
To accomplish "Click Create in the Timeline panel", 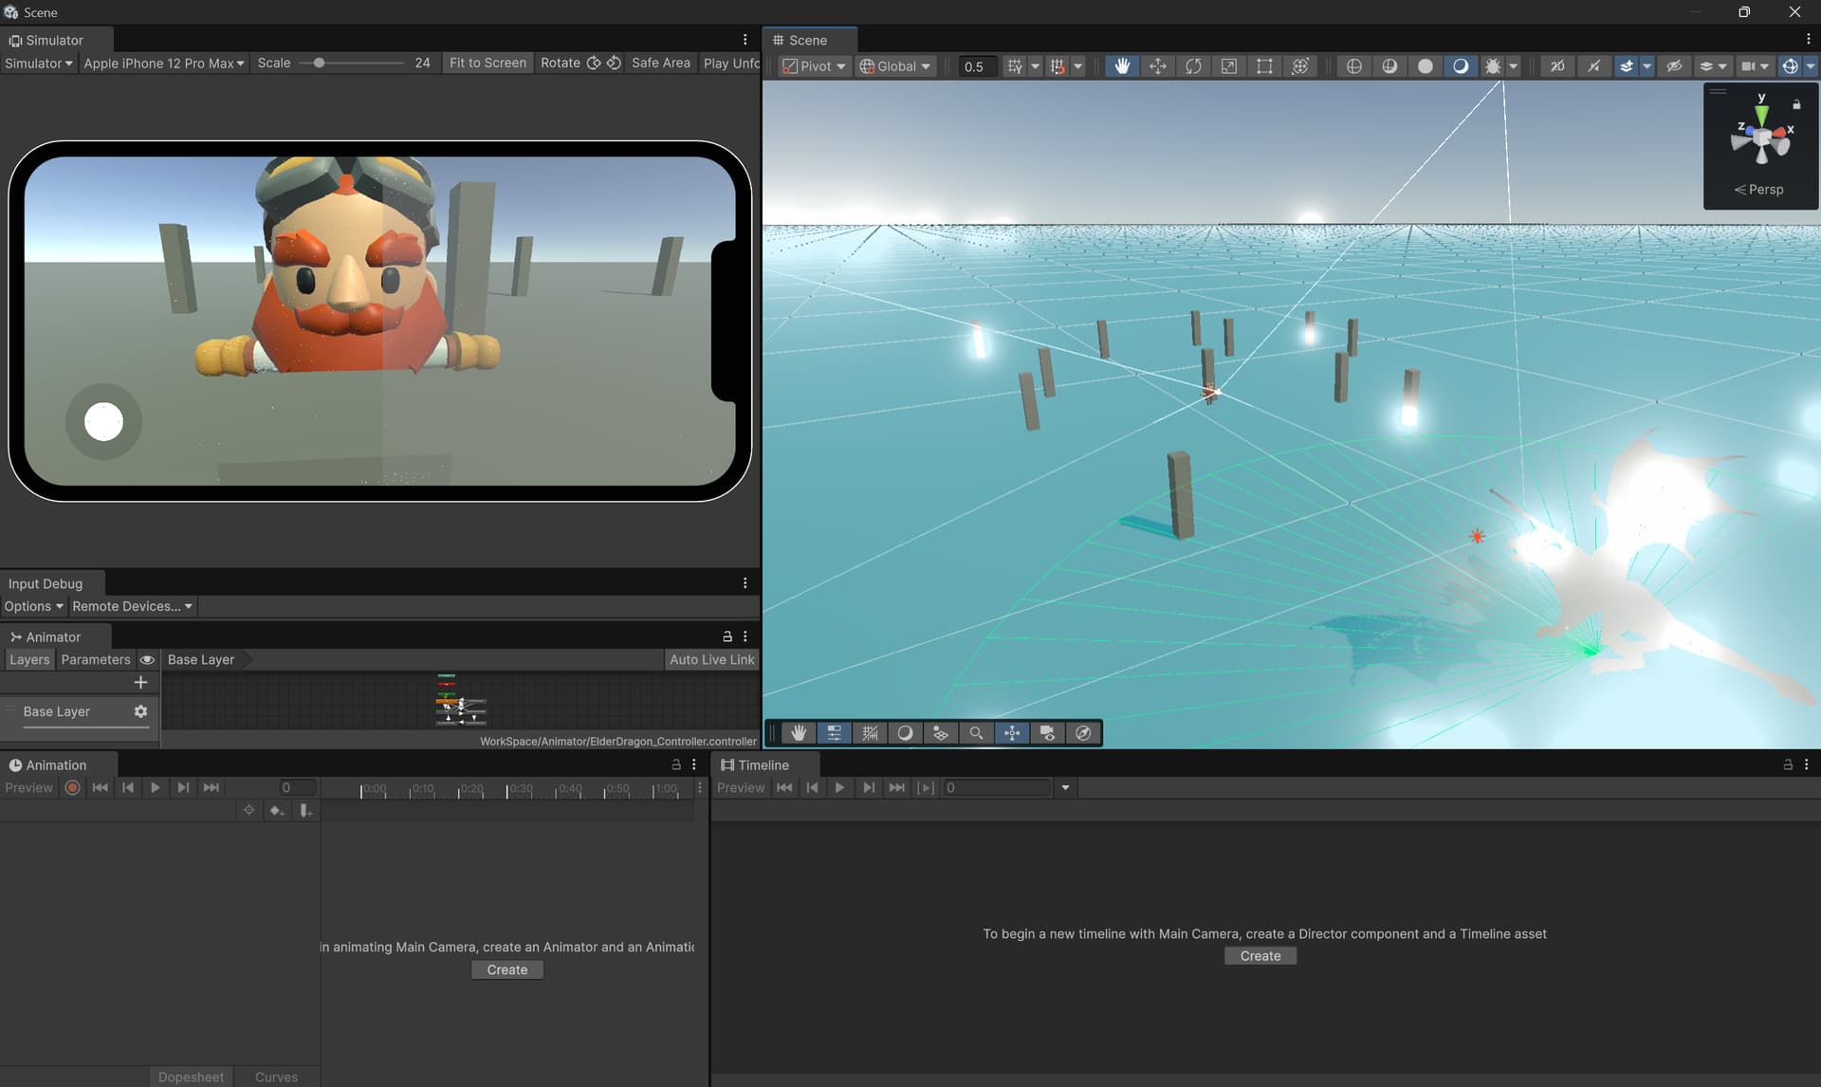I will pyautogui.click(x=1260, y=955).
